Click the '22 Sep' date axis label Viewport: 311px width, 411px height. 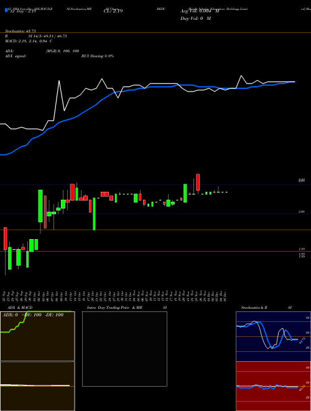pos(5,296)
